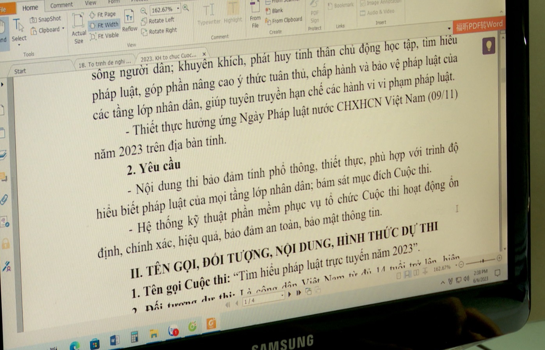The height and width of the screenshot is (350, 545).
Task: Open the notification center icon
Action: pyautogui.click(x=498, y=273)
